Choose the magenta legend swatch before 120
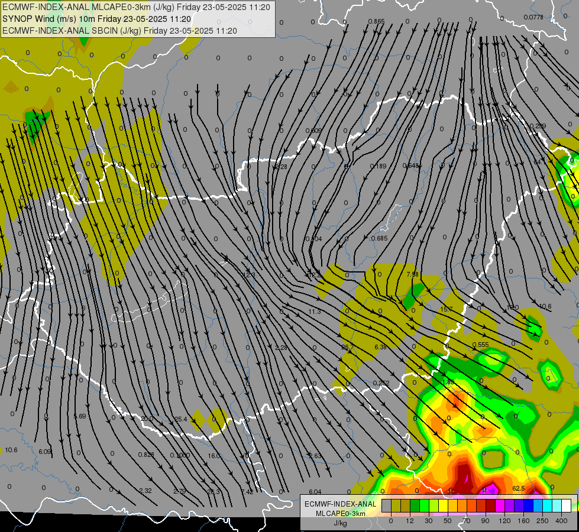This screenshot has width=579, height=532. (500, 505)
